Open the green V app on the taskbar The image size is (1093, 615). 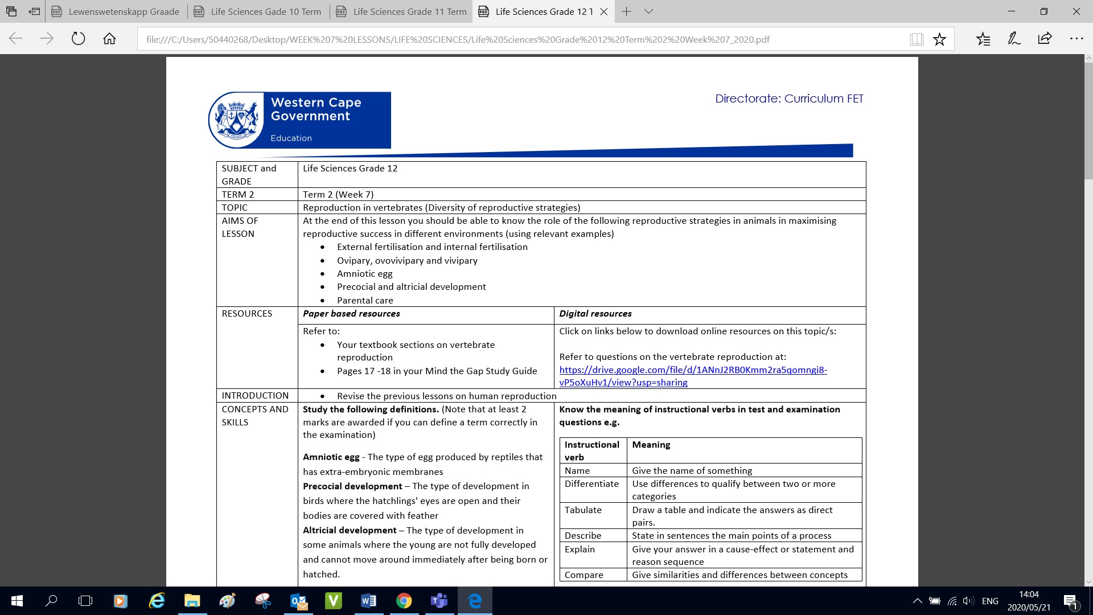point(334,601)
